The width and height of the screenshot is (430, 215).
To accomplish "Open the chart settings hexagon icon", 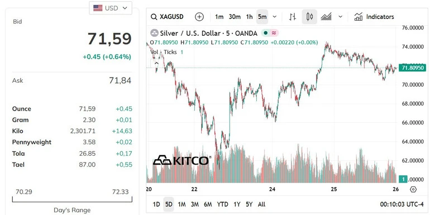I will [413, 189].
